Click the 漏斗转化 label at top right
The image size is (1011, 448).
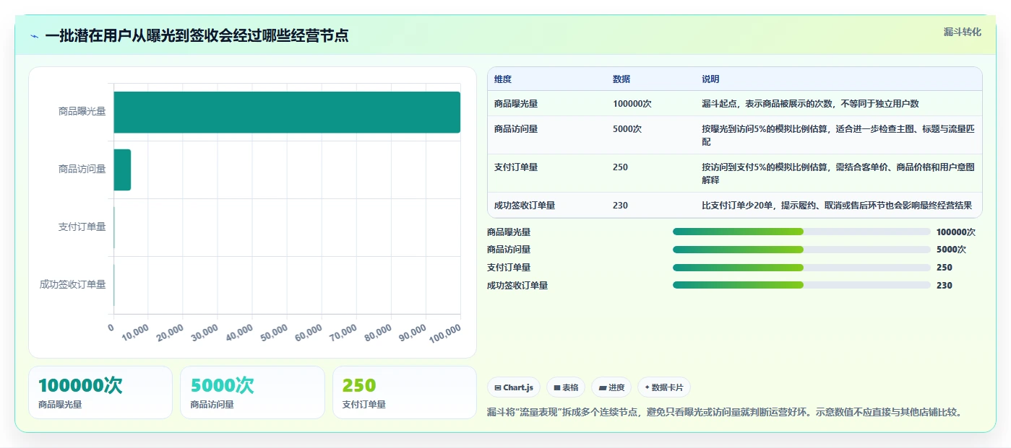point(962,32)
